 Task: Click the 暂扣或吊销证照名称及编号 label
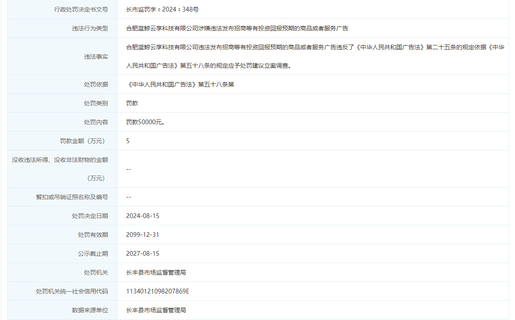click(x=72, y=197)
